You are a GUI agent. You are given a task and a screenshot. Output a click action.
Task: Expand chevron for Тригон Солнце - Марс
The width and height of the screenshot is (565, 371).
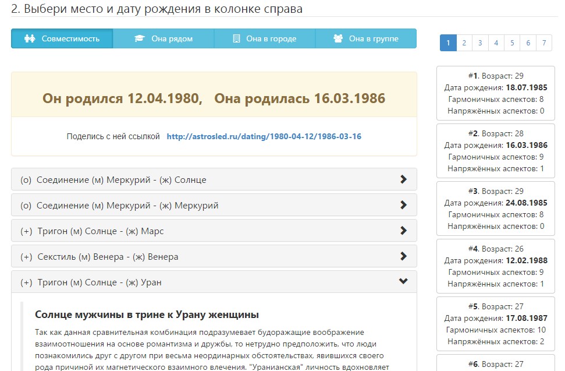404,231
